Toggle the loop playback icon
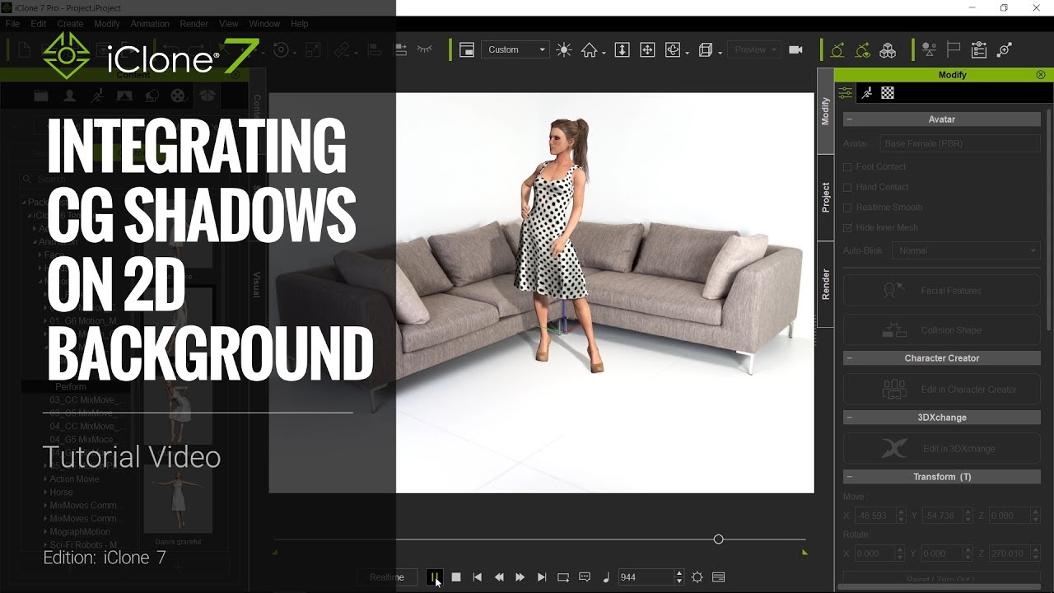Image resolution: width=1054 pixels, height=593 pixels. pos(563,577)
